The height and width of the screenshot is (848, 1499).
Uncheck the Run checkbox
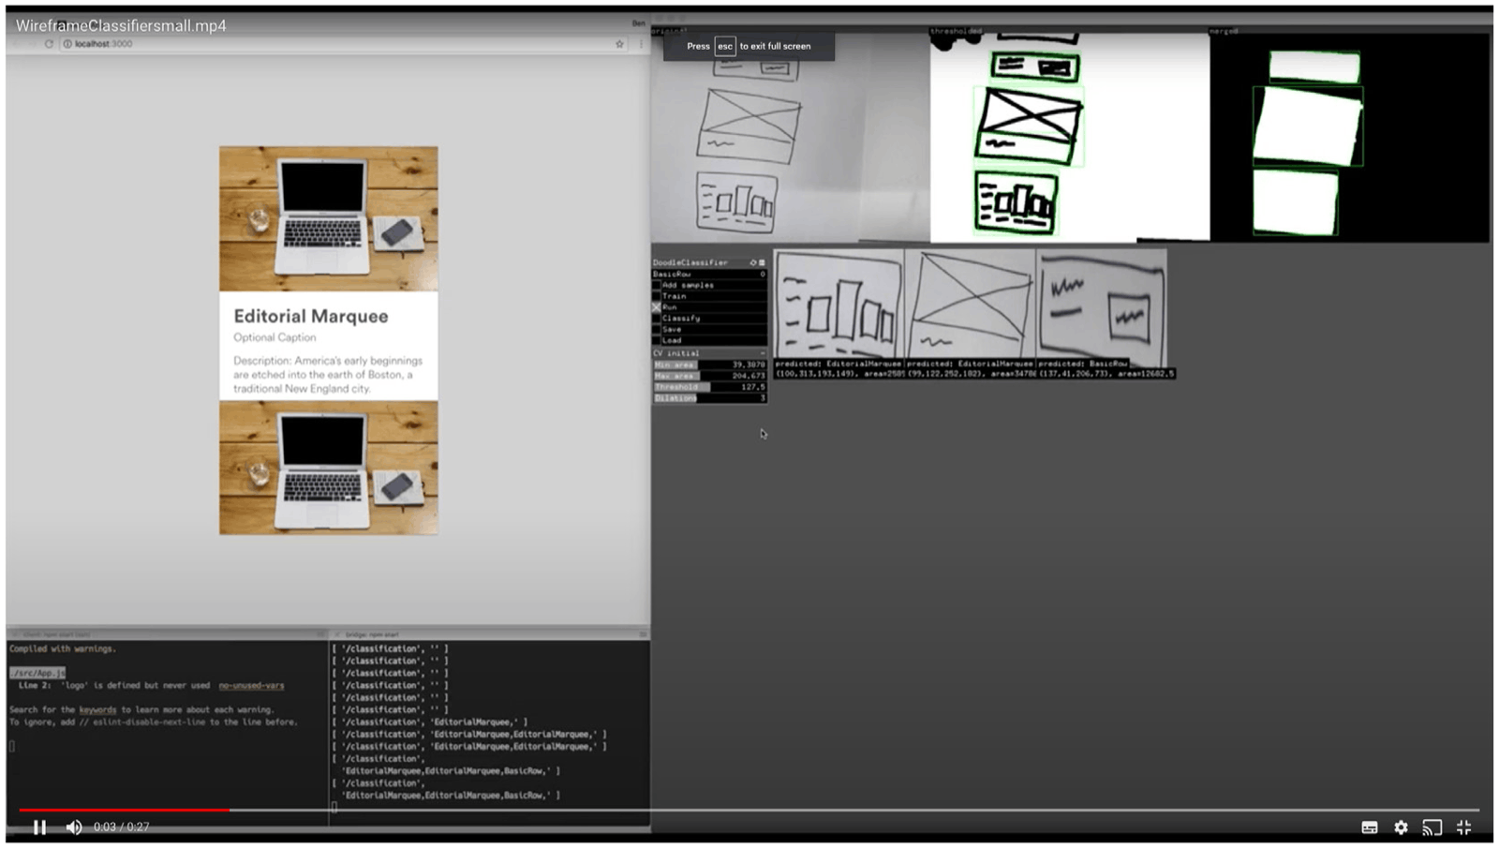pos(657,307)
